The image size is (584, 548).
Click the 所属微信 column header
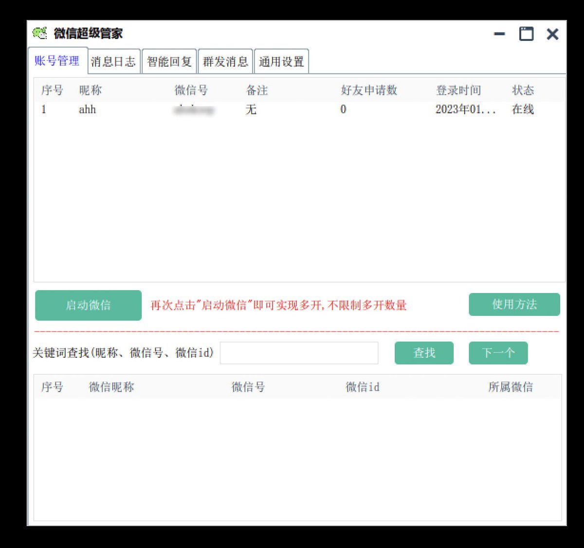511,387
